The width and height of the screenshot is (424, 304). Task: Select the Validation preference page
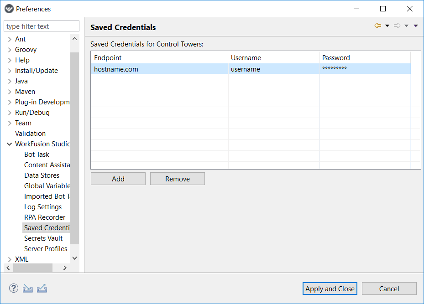[30, 134]
